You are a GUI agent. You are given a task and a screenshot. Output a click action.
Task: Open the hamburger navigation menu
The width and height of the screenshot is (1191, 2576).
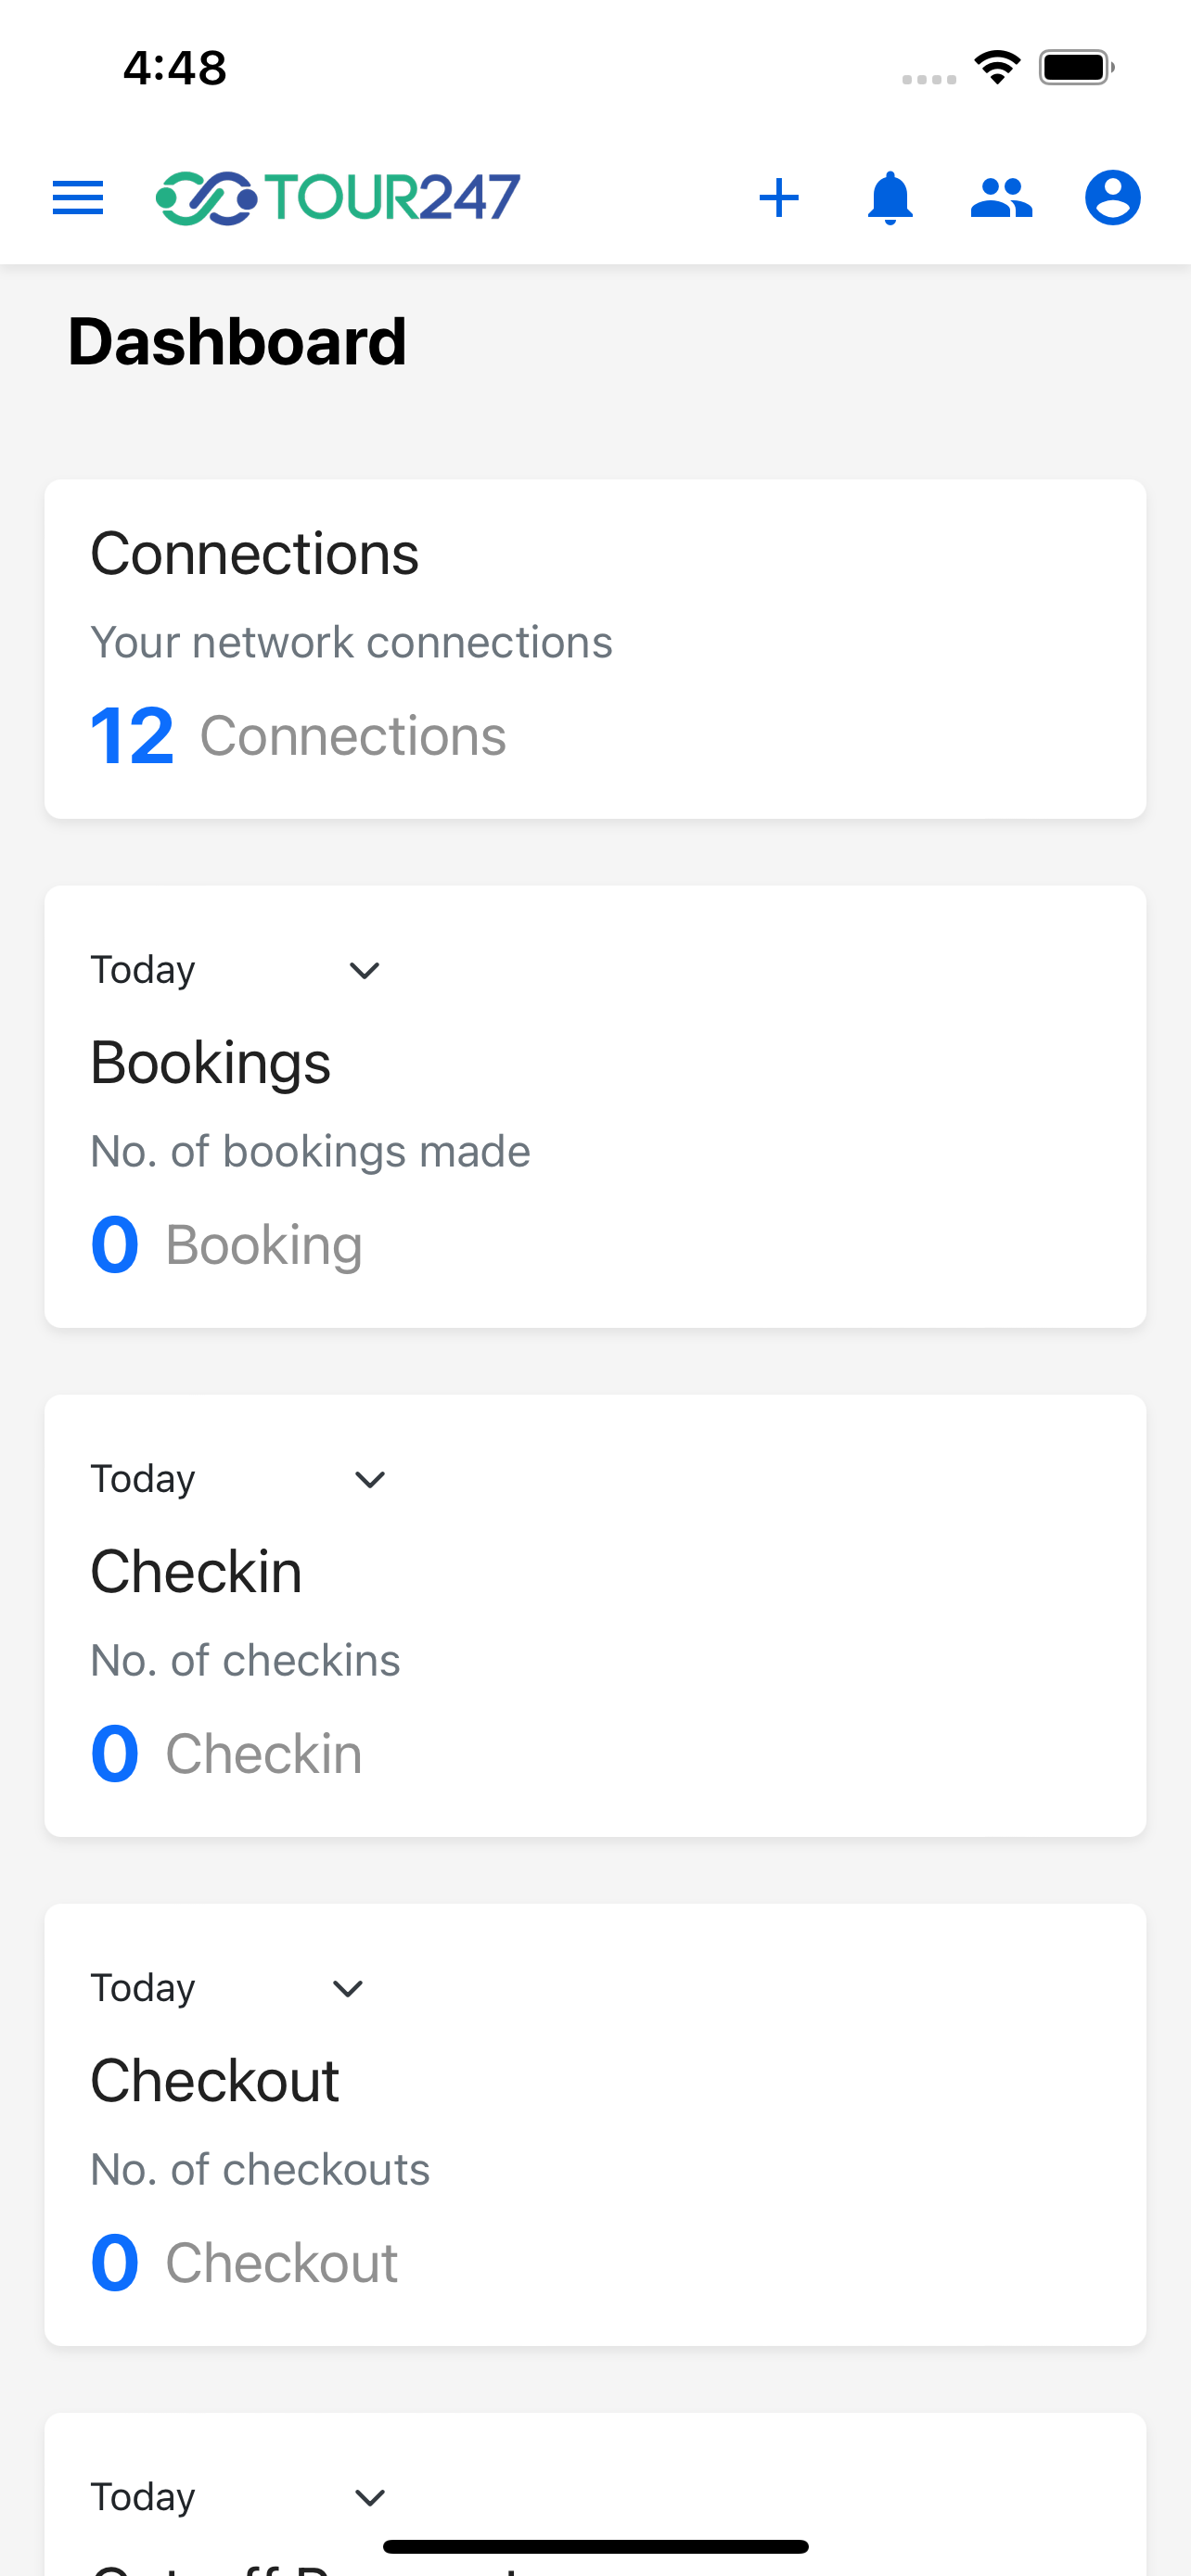point(78,197)
